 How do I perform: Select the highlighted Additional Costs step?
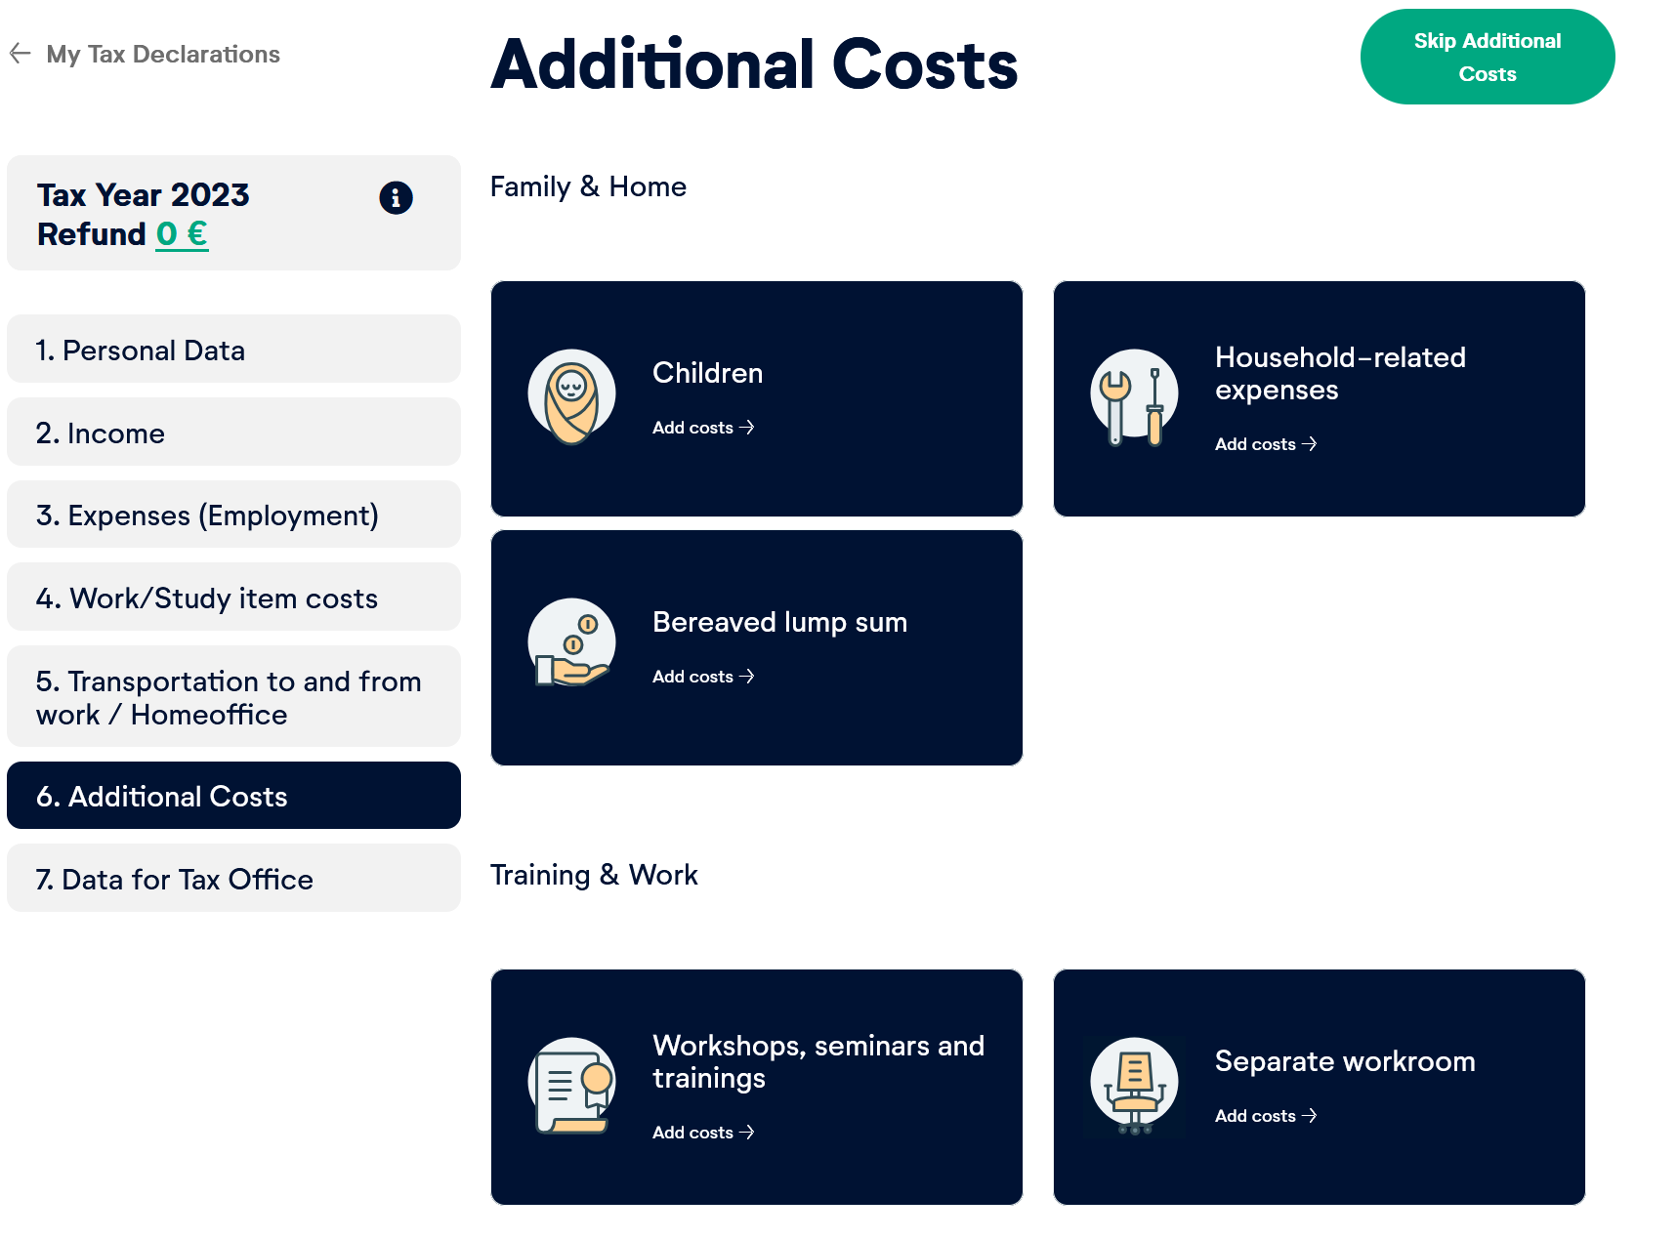tap(232, 795)
